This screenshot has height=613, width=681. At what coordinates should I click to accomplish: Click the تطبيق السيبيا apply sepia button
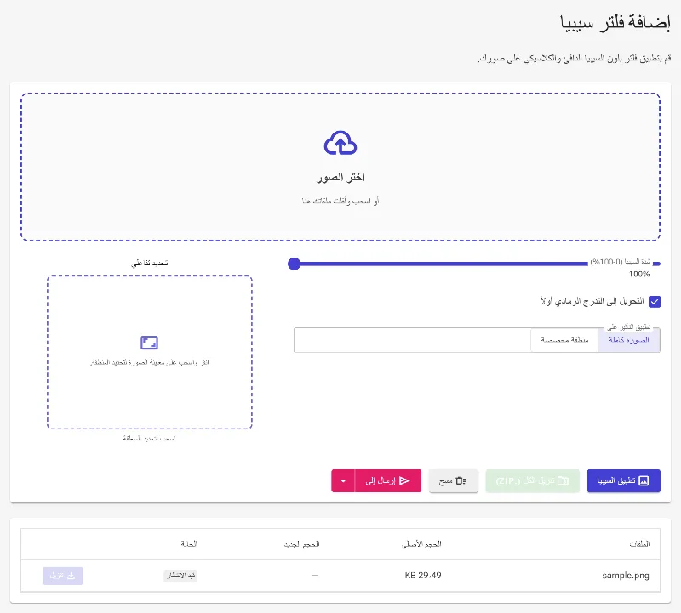(x=624, y=480)
